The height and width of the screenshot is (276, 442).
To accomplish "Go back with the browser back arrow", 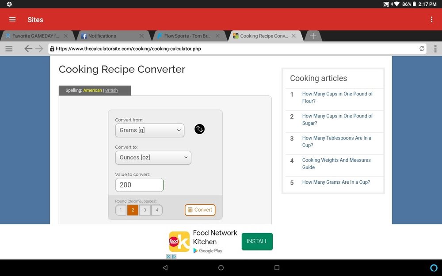I will pos(28,49).
